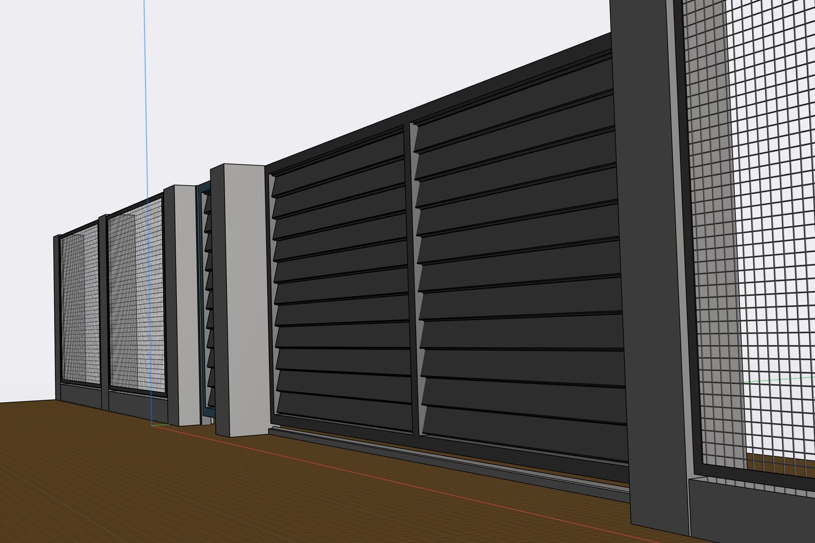Image resolution: width=815 pixels, height=543 pixels.
Task: Select the second mesh fence panel from left
Action: (x=136, y=297)
